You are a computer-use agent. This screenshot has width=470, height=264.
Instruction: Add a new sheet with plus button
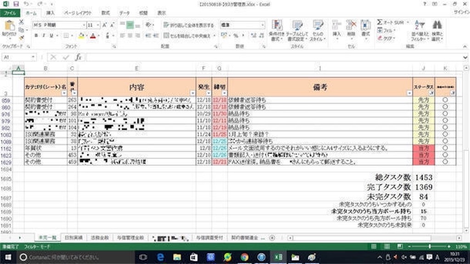[x=272, y=238]
